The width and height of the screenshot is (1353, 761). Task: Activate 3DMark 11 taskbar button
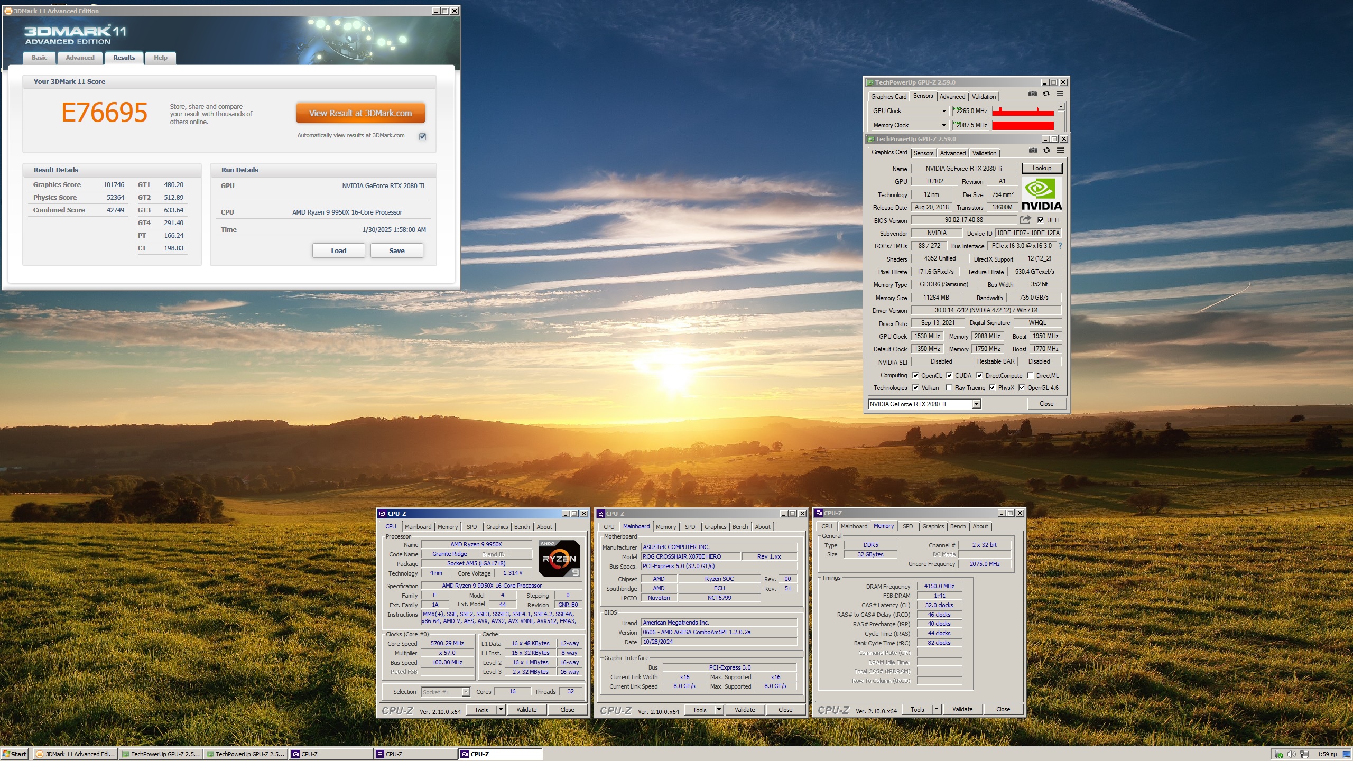pos(75,754)
